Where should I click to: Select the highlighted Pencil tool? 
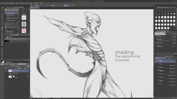pyautogui.click(x=2, y=28)
